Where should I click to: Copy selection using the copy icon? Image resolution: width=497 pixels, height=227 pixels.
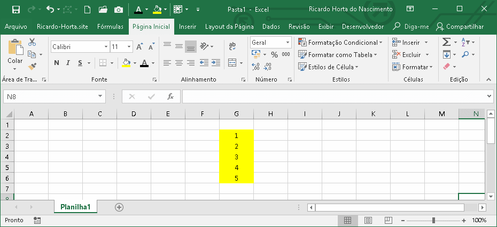(x=32, y=54)
